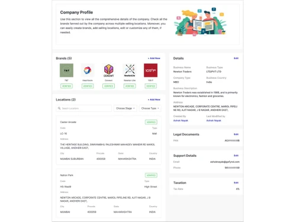Select Newton Traders business name value

[x=182, y=72]
